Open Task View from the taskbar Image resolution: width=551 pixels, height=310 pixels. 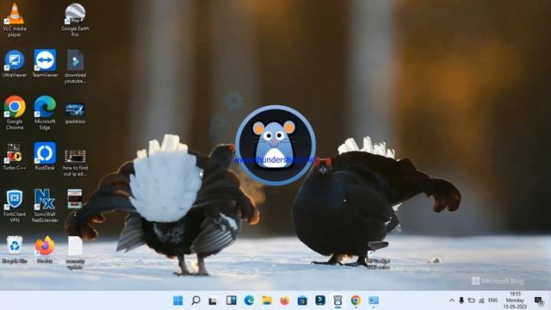coord(213,301)
